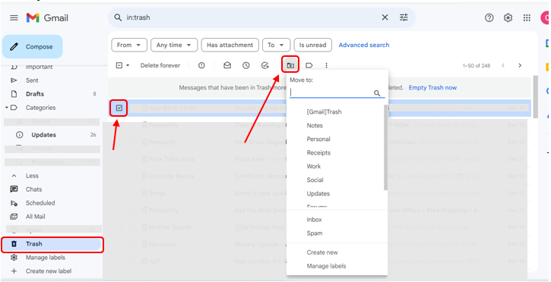Clear the in:trash search with X
Viewport: 551px width, 282px height.
385,17
